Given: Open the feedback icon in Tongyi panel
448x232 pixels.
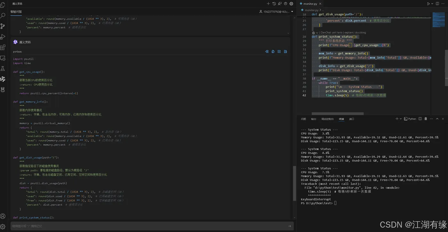Looking at the screenshot, I should [280, 4].
